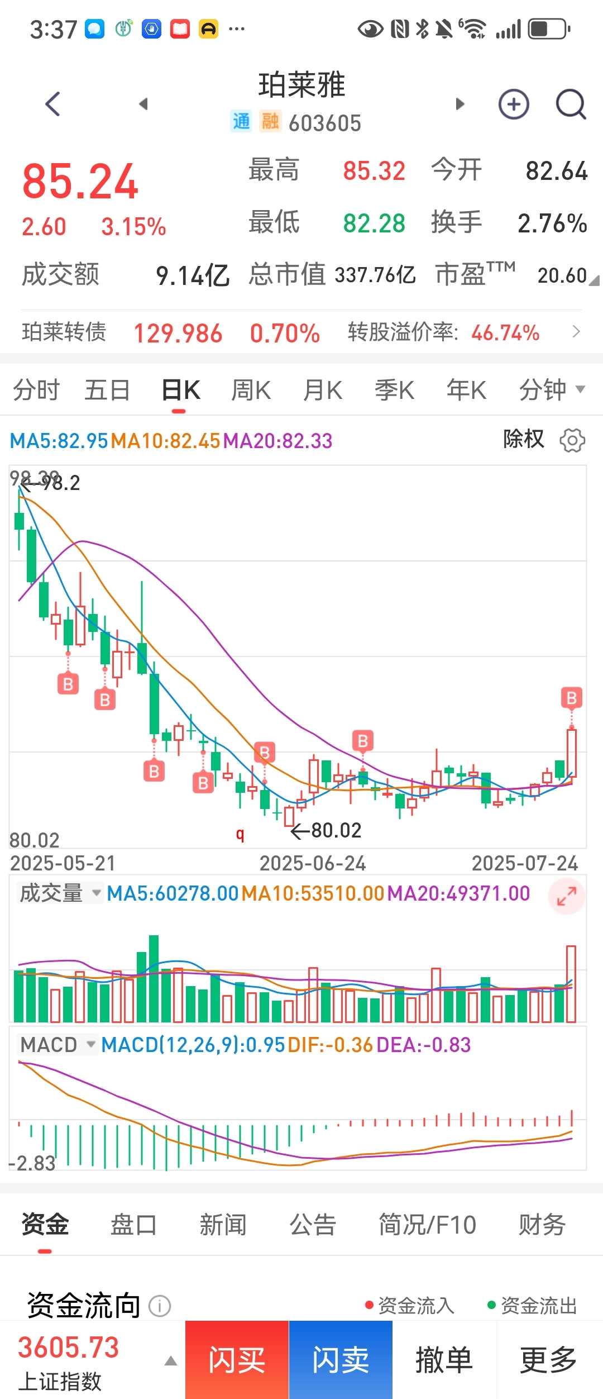Open MACD indicator dropdown

coord(58,1045)
